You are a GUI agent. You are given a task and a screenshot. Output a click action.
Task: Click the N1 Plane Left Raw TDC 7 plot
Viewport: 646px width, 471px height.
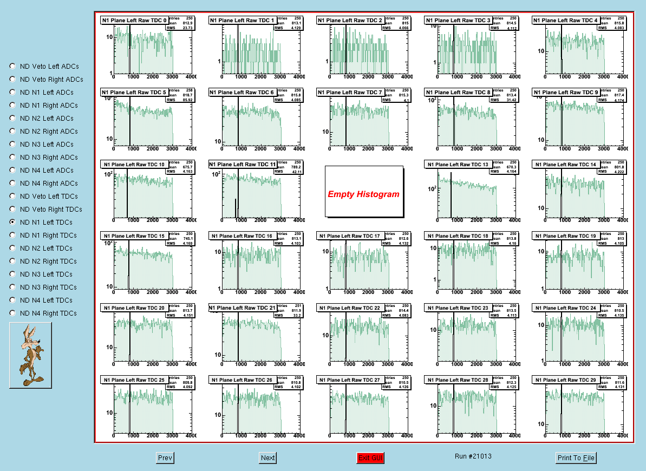click(x=364, y=120)
